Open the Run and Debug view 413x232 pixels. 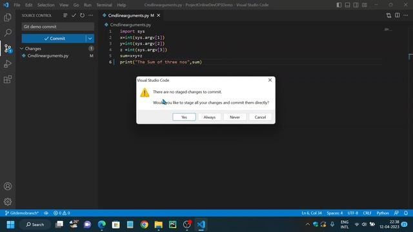coord(8,64)
